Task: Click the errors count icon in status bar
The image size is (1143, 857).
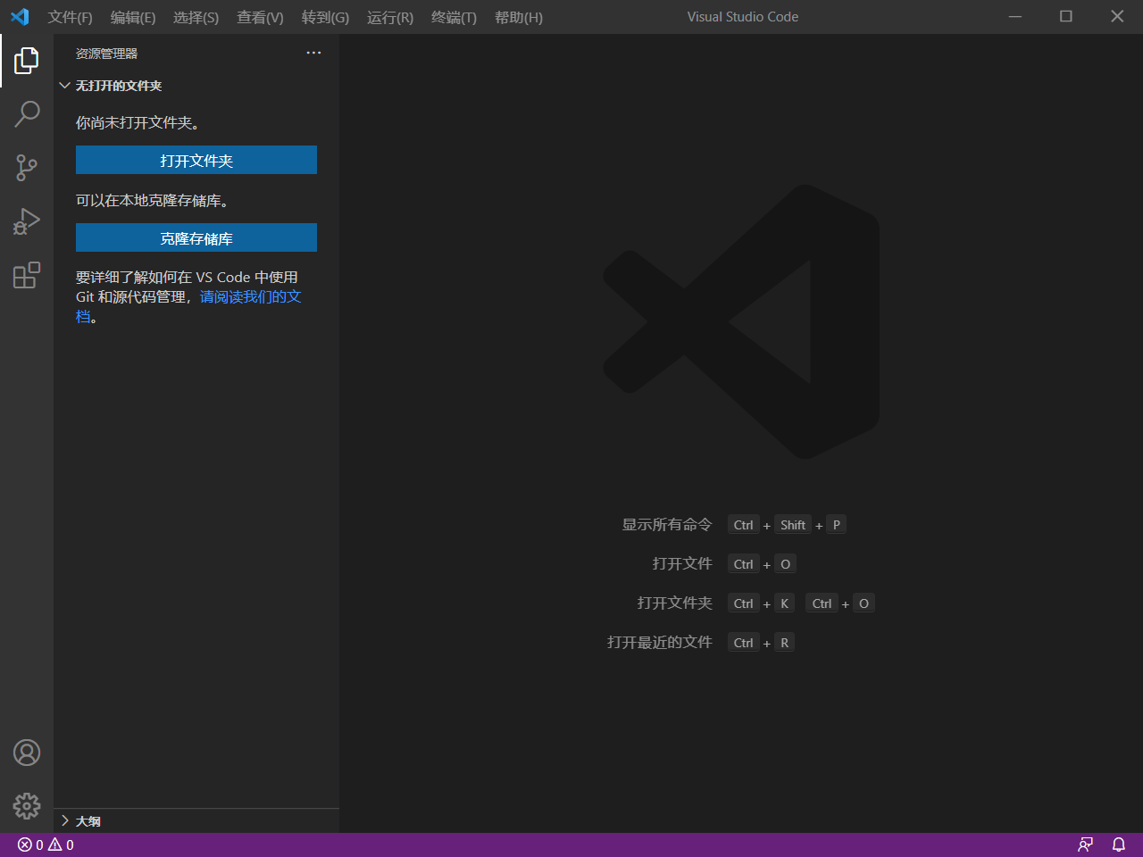Action: pos(30,845)
